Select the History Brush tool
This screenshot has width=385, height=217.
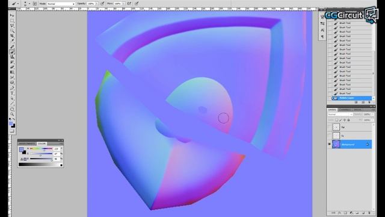12,62
